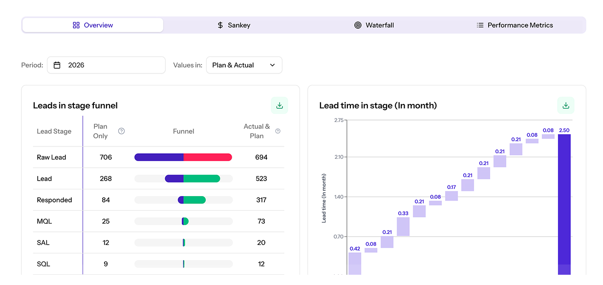Click the calendar icon in Period field
Viewport: 603px width, 285px height.
(57, 65)
